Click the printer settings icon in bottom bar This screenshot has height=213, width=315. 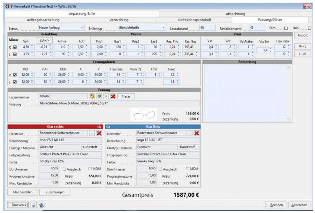[x=41, y=205]
